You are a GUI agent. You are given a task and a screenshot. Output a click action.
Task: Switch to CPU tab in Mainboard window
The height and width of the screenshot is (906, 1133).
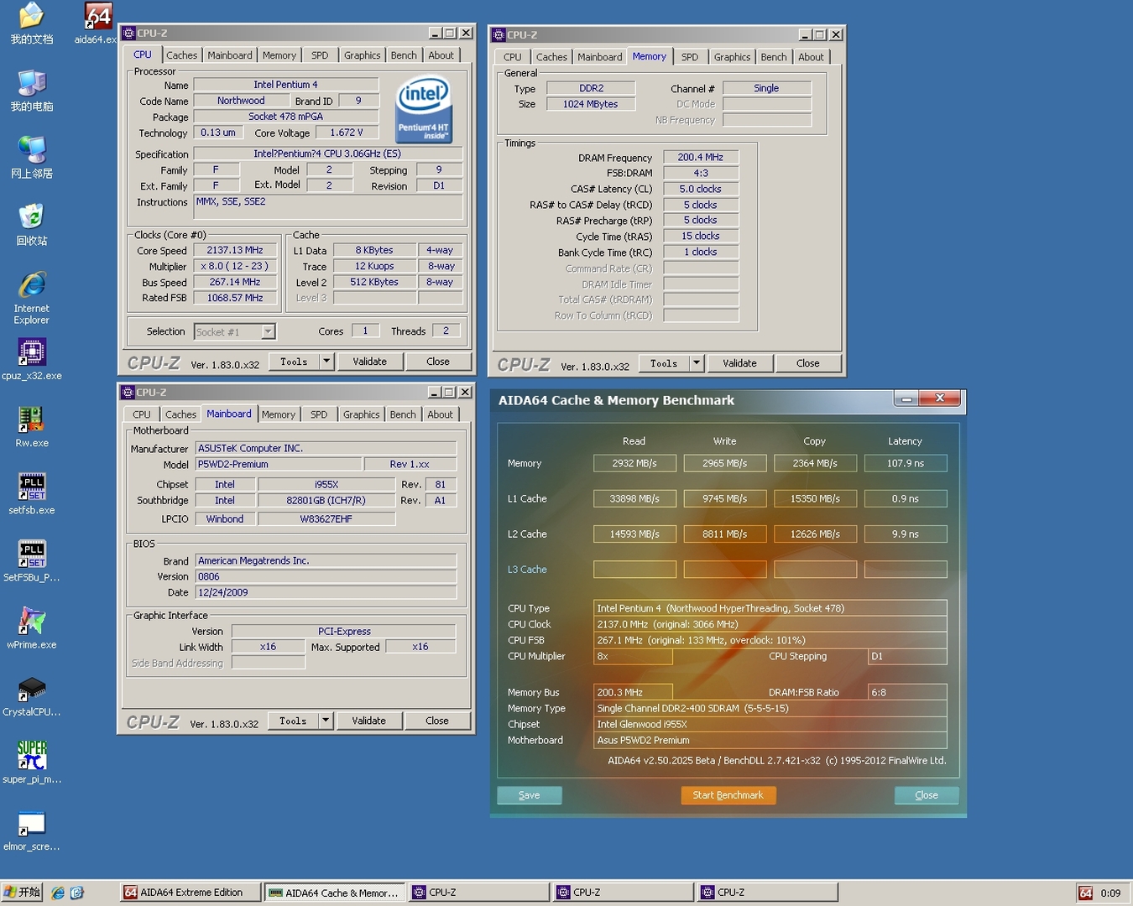pos(142,414)
